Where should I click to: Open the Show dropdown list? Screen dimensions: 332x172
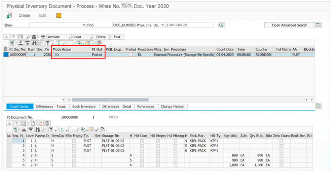pyautogui.click(x=84, y=25)
